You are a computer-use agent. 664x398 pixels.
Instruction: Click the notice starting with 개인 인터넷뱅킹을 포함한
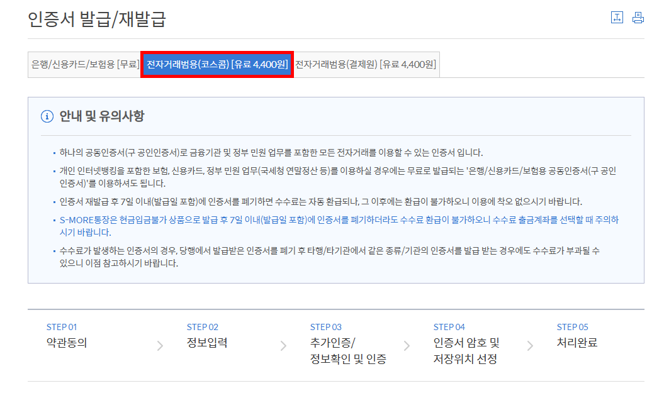337,177
